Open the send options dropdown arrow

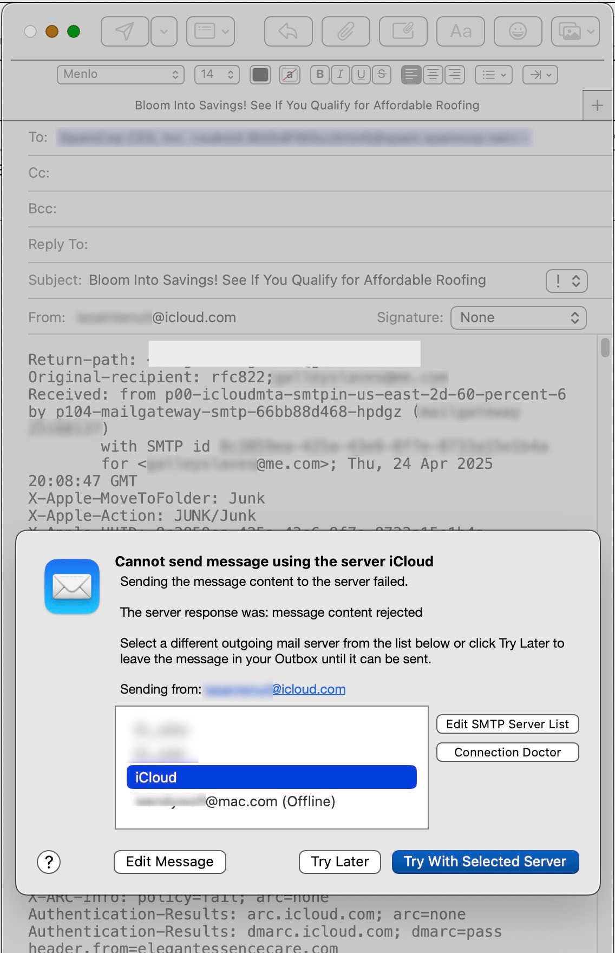pos(164,31)
